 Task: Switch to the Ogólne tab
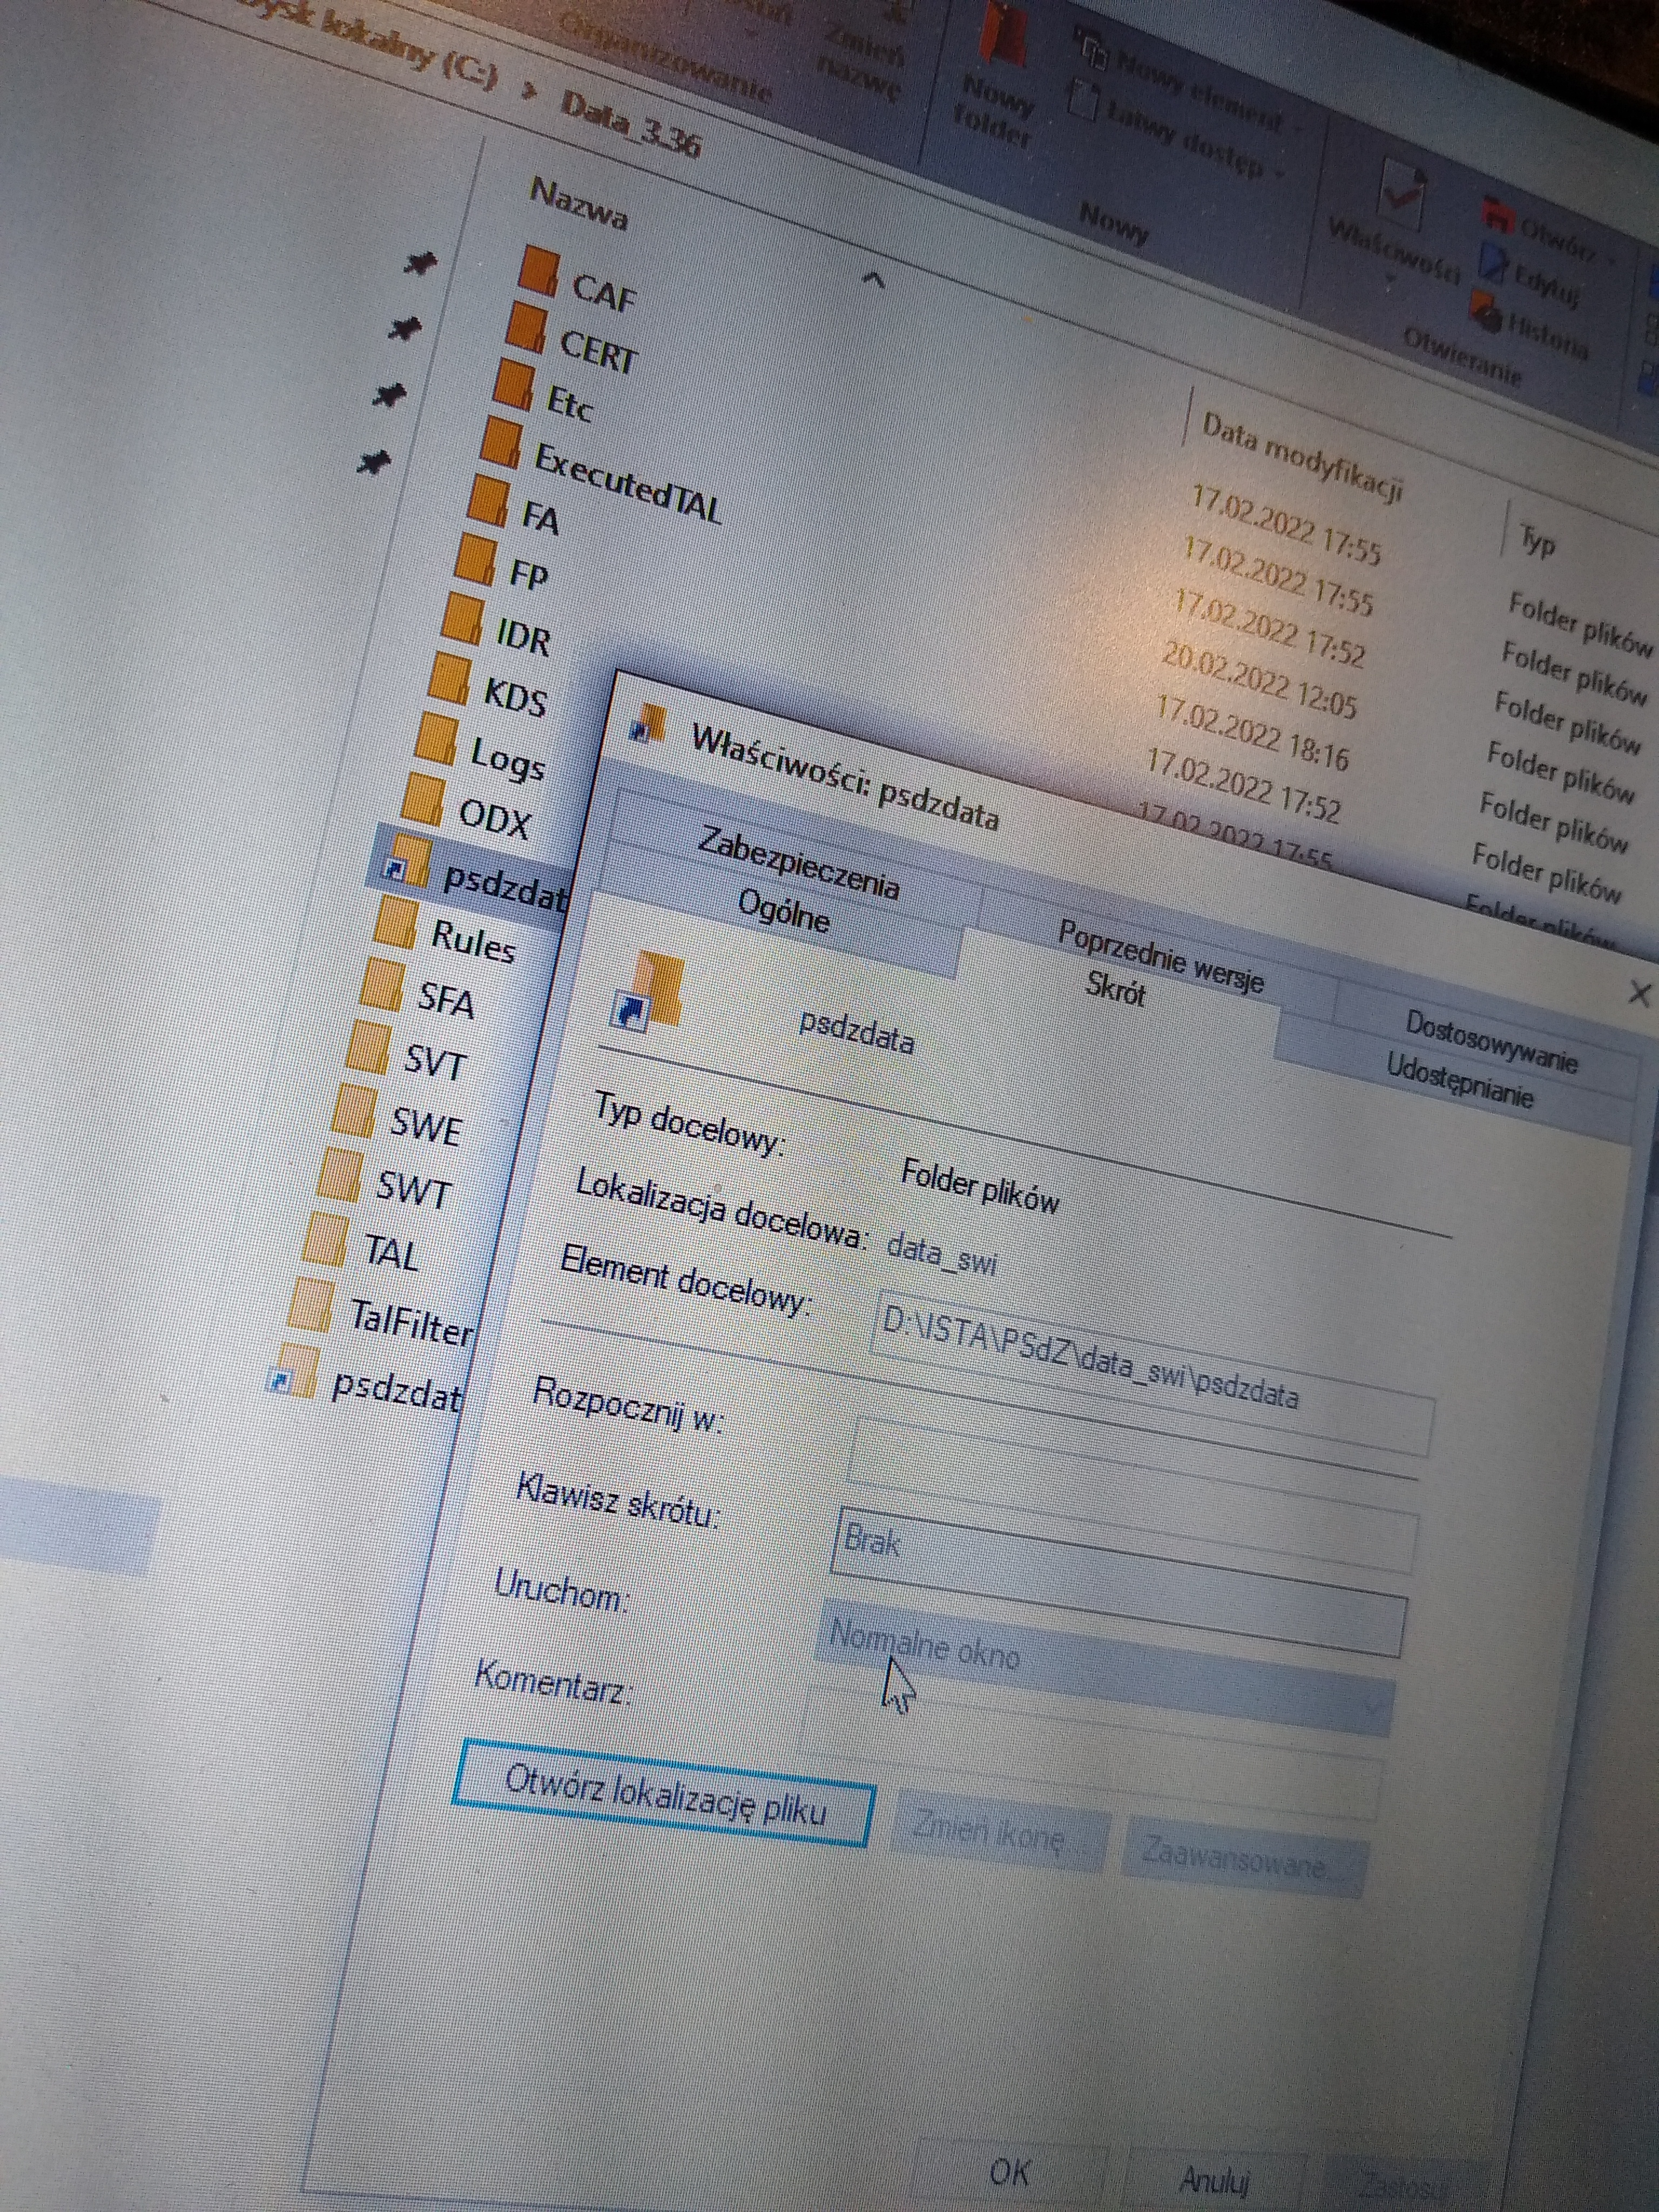pyautogui.click(x=784, y=911)
